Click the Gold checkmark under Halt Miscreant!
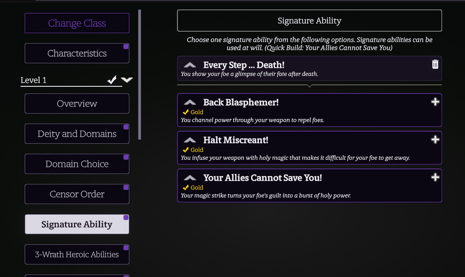The image size is (465, 277). click(x=186, y=150)
